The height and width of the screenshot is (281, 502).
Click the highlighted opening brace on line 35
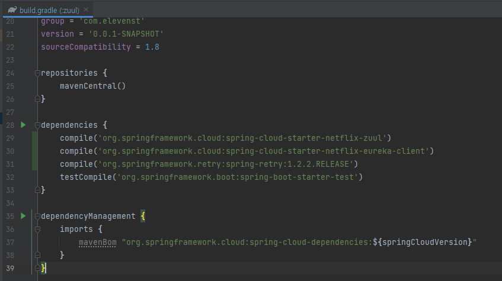pyautogui.click(x=143, y=217)
